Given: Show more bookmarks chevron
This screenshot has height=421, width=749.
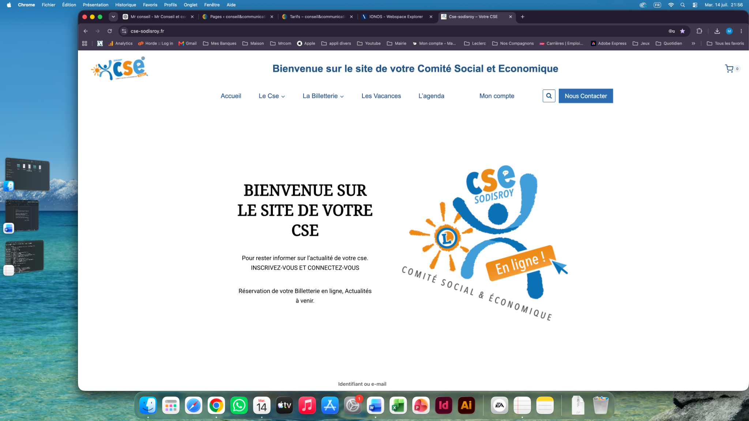Looking at the screenshot, I should pyautogui.click(x=693, y=43).
